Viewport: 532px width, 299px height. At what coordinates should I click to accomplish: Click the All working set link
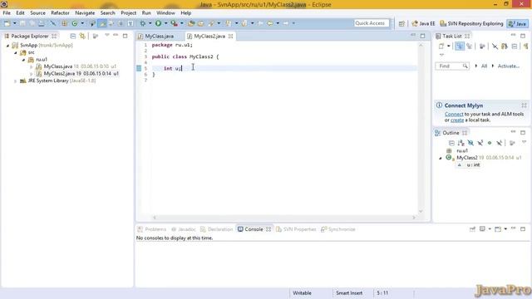click(x=484, y=66)
